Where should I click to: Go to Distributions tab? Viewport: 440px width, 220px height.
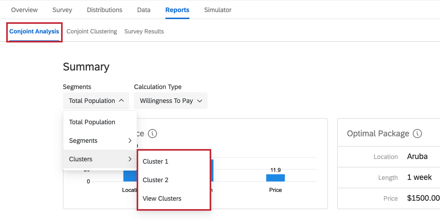point(105,10)
